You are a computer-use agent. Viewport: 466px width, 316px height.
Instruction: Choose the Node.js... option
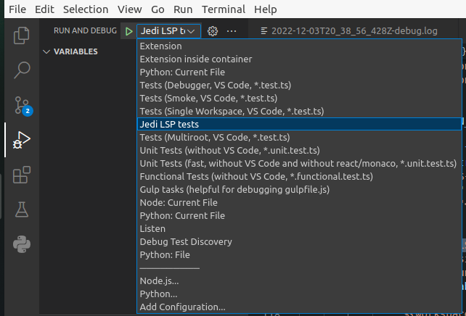click(x=159, y=280)
